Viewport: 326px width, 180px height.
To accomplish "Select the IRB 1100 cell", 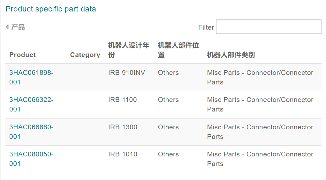I will tap(123, 100).
